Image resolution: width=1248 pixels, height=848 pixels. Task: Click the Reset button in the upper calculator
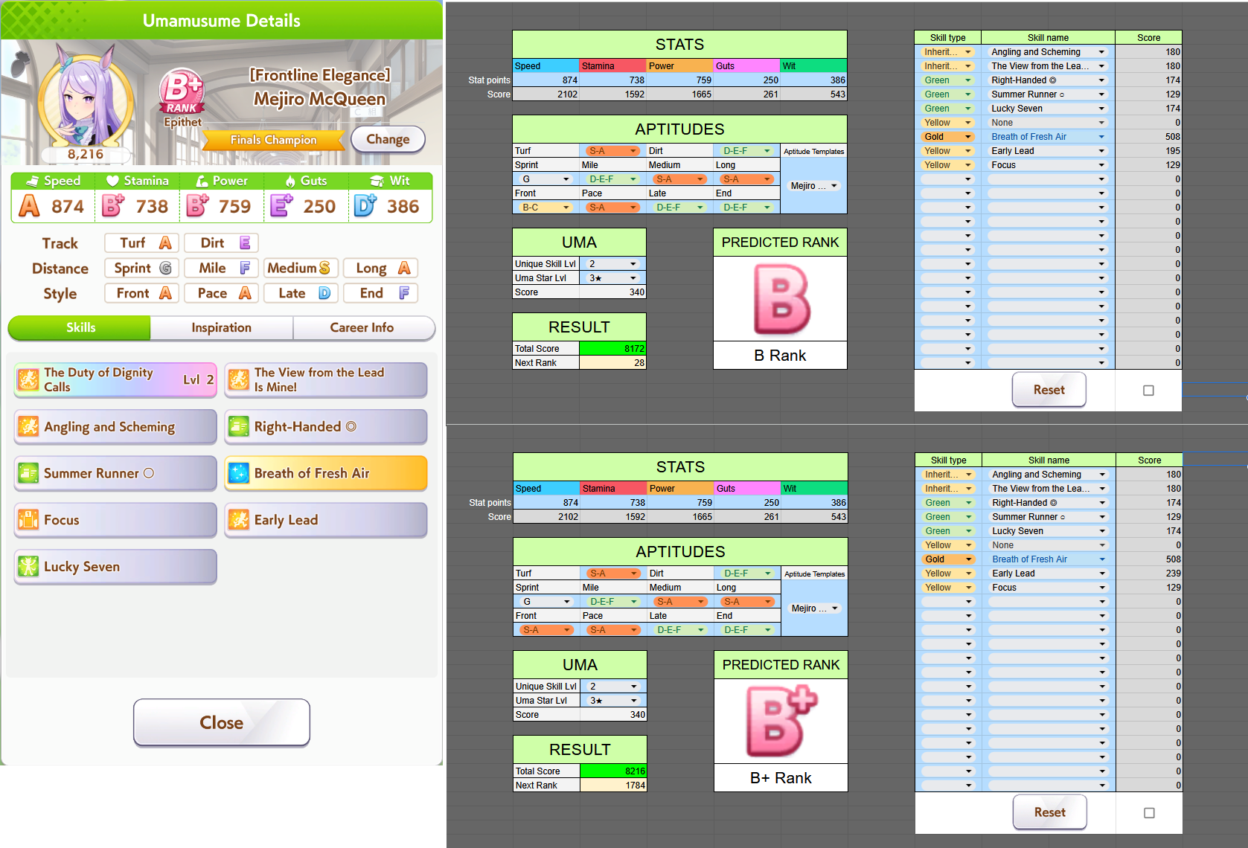pos(1049,390)
